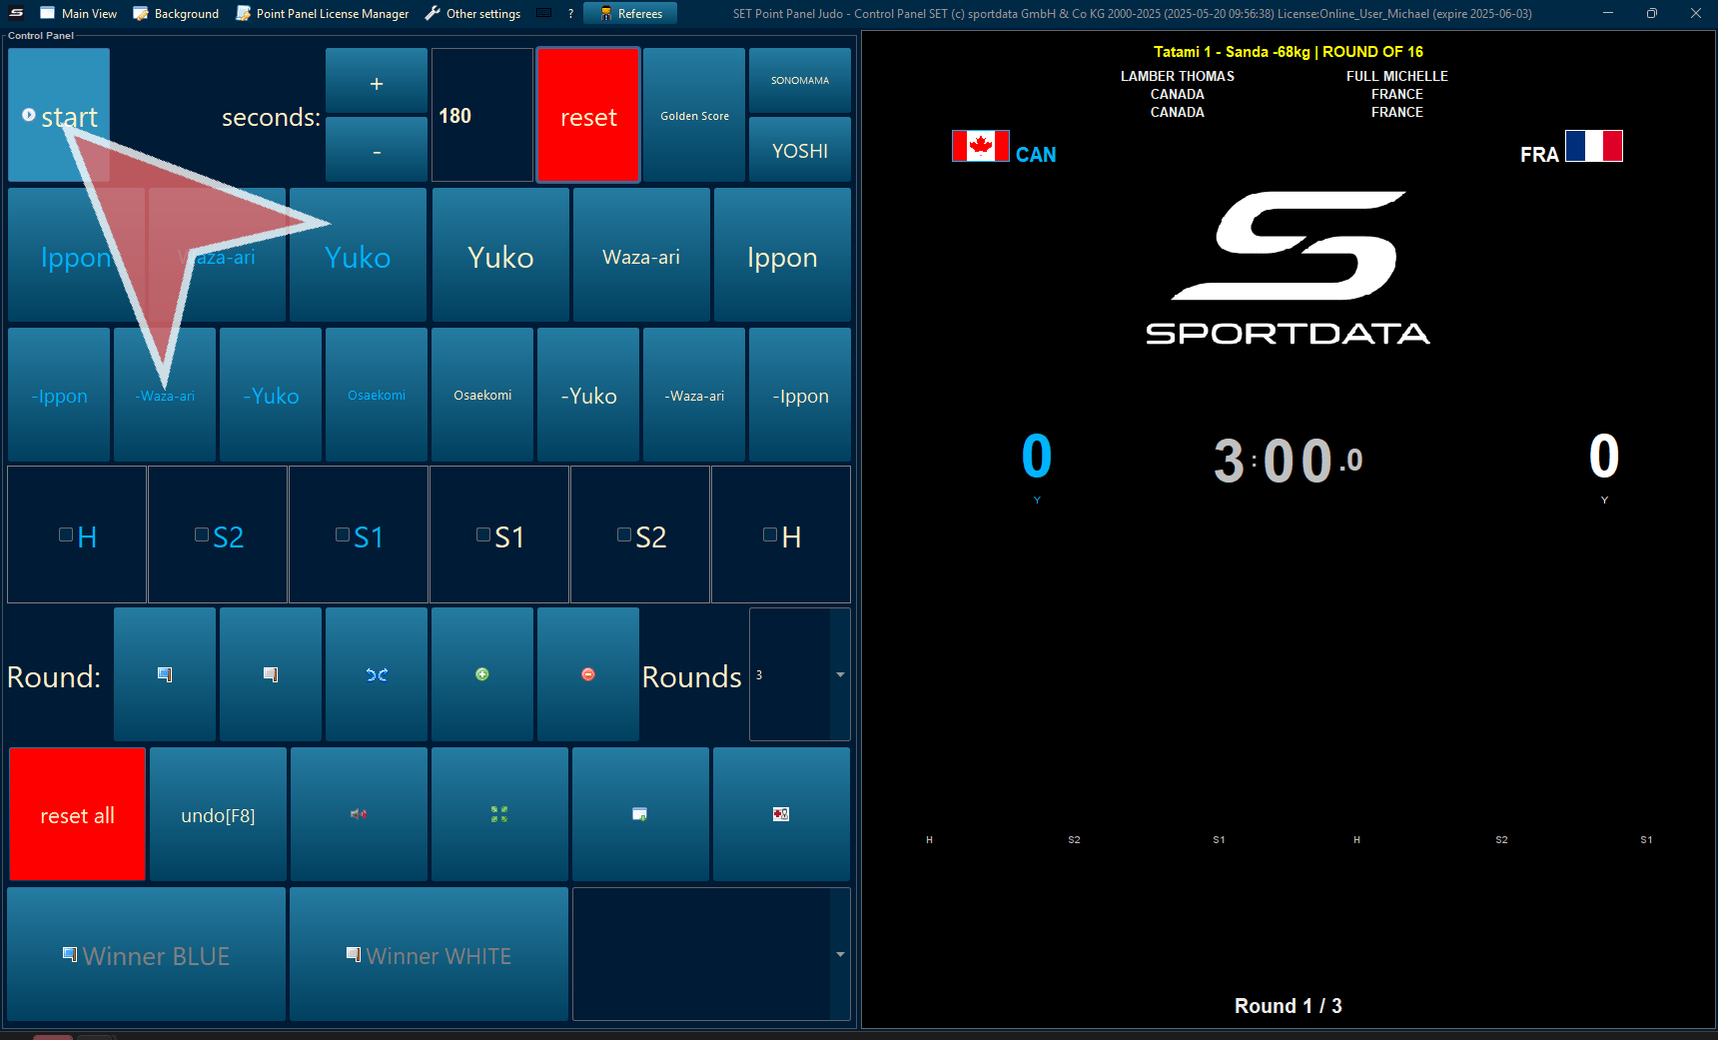Click the keyboard icon in menu bar

[544, 13]
